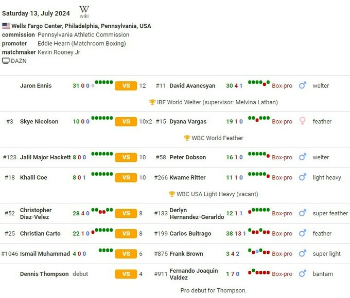Click the DAZN television icon

6,61
